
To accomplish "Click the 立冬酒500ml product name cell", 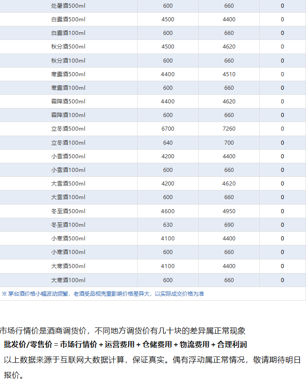I will (68, 129).
